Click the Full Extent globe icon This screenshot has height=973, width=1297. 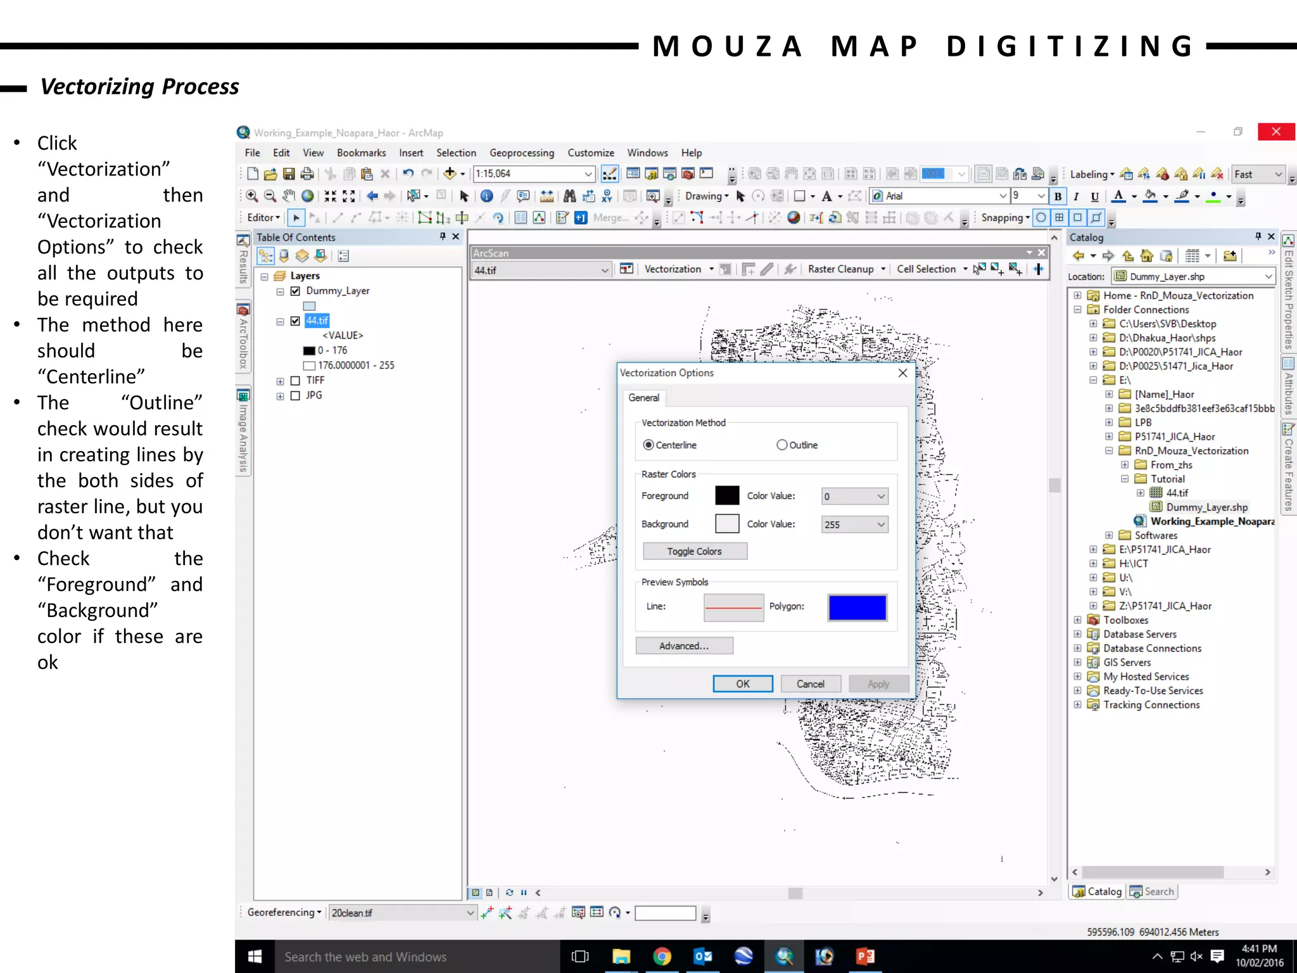click(x=308, y=196)
